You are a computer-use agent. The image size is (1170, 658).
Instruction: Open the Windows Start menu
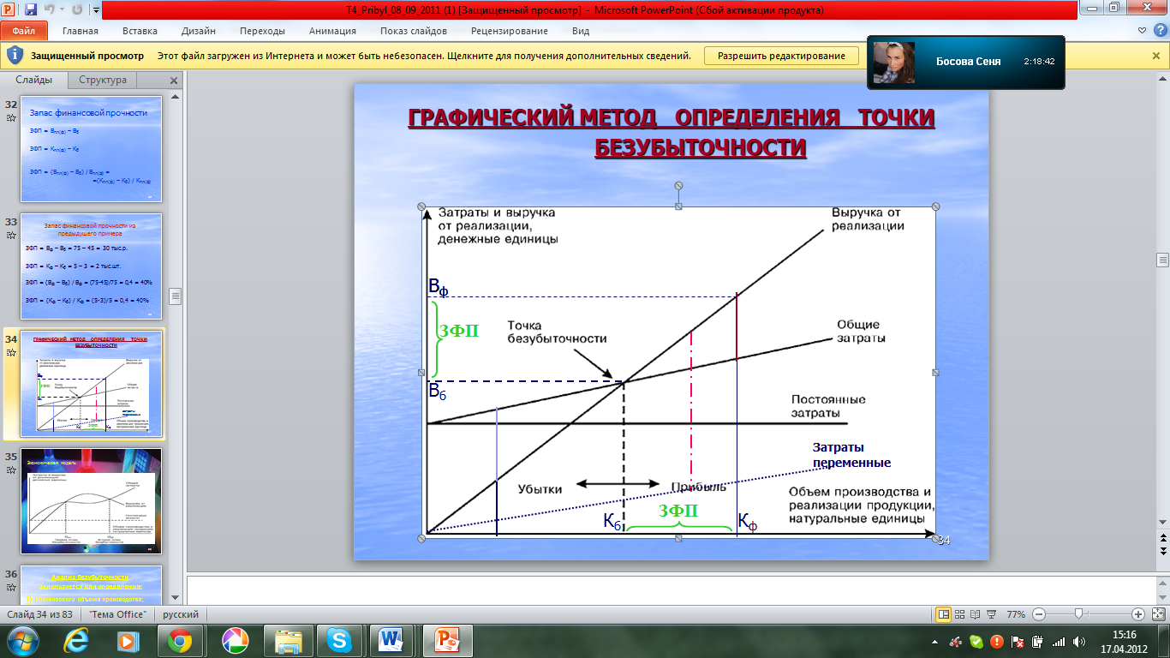pyautogui.click(x=21, y=641)
